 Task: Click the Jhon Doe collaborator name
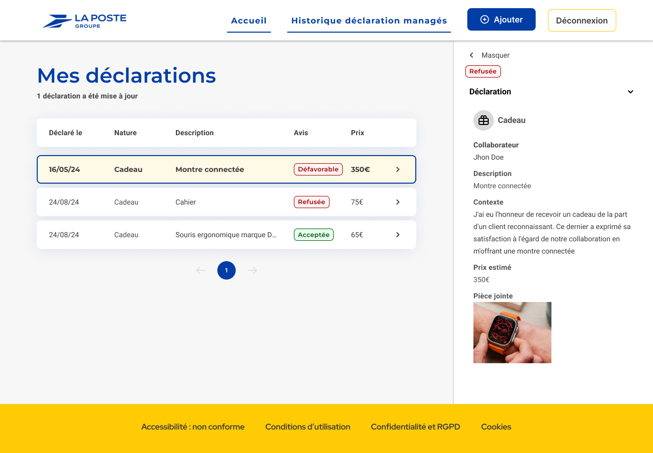pyautogui.click(x=488, y=157)
